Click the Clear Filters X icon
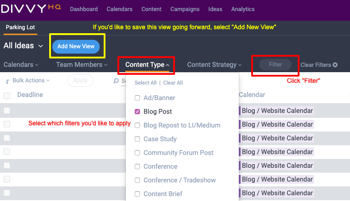Screen dimensions: 350x201 point(335,65)
